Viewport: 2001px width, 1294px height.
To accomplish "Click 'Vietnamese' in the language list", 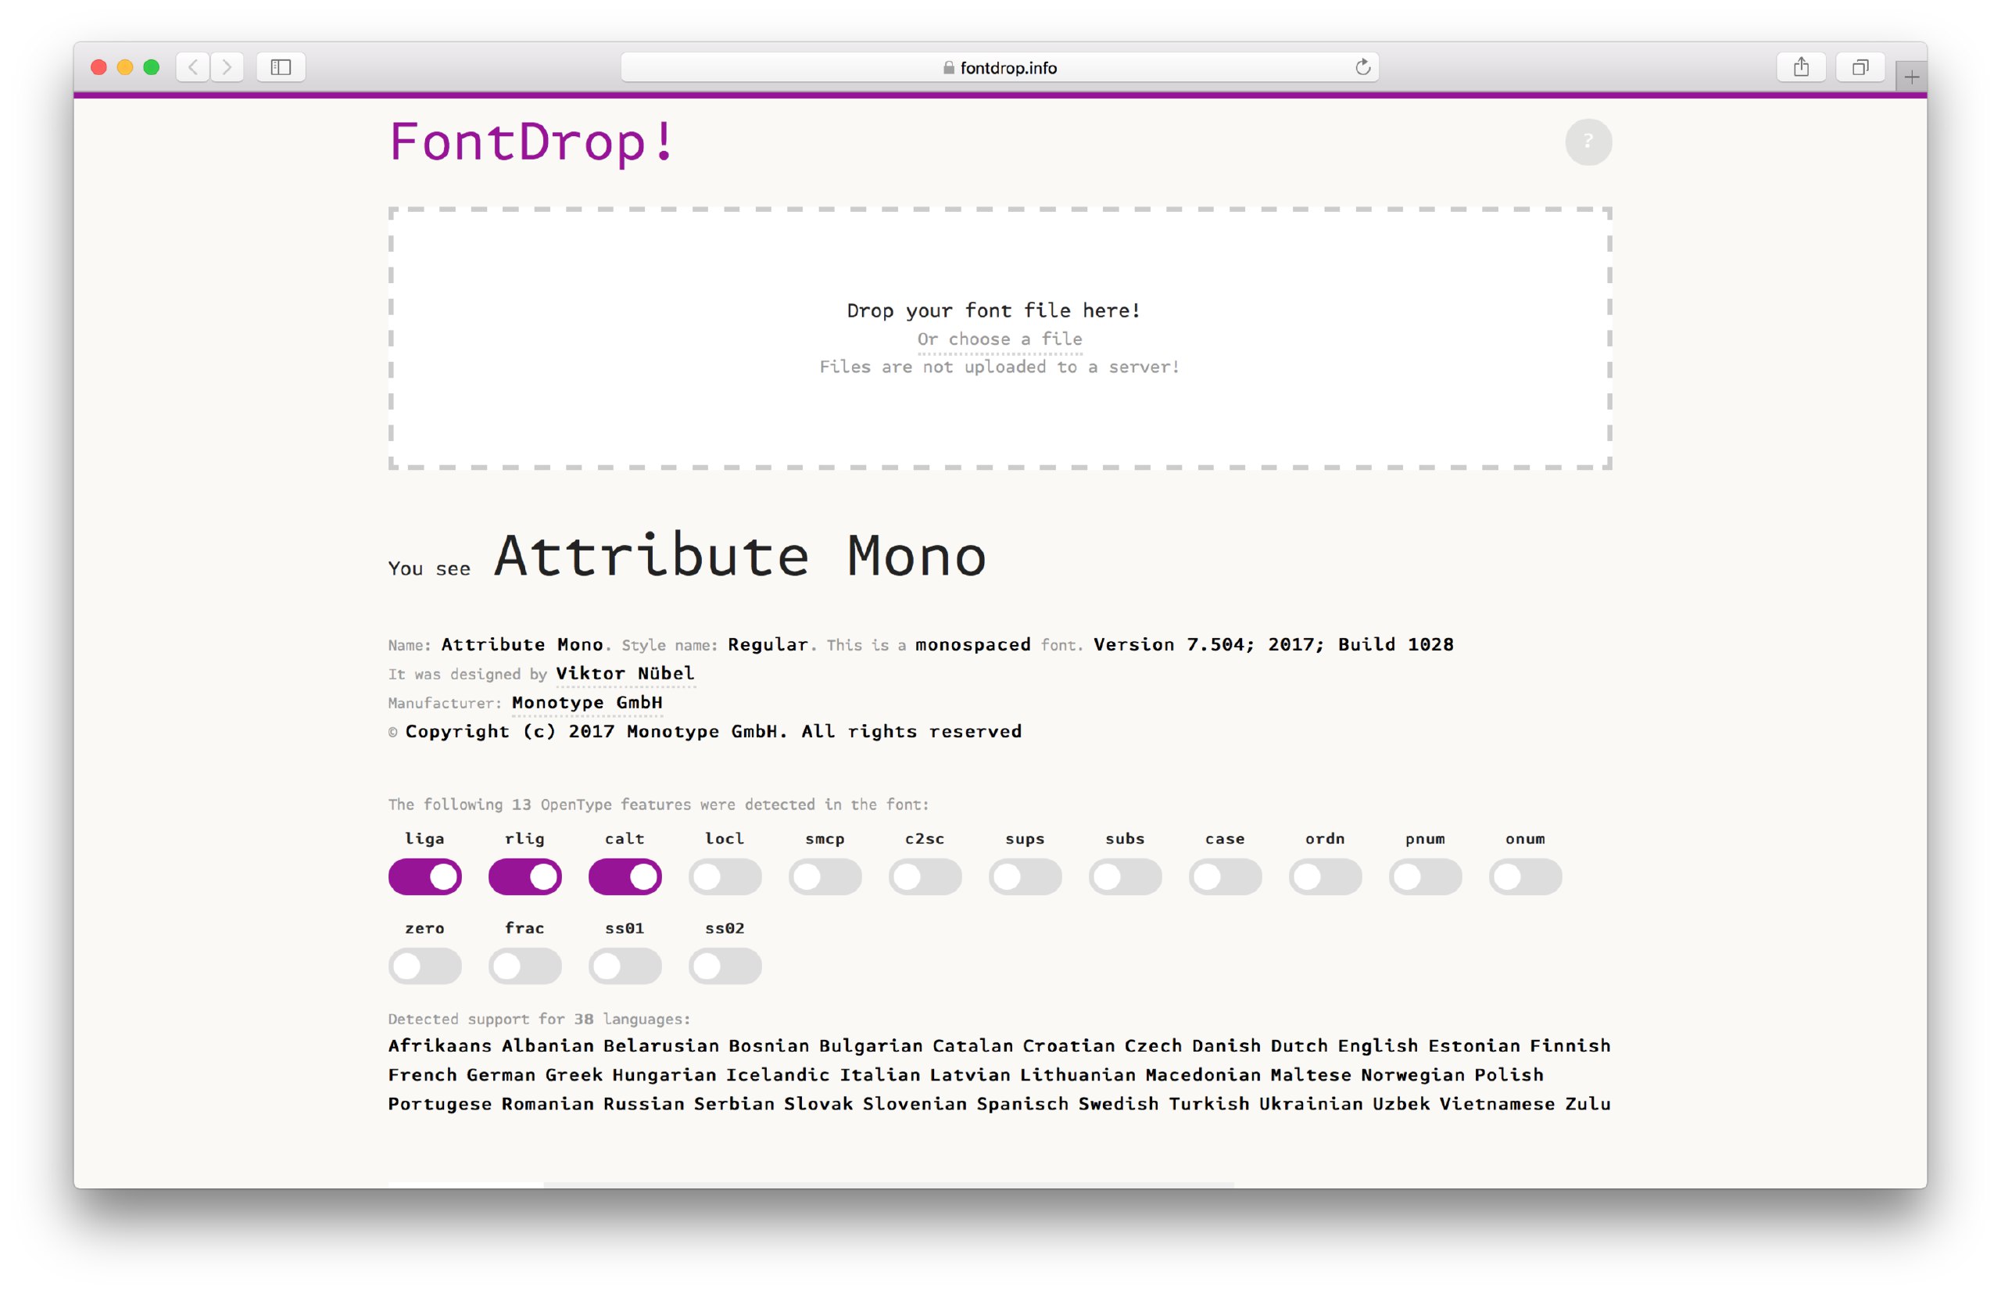I will pyautogui.click(x=1497, y=1103).
